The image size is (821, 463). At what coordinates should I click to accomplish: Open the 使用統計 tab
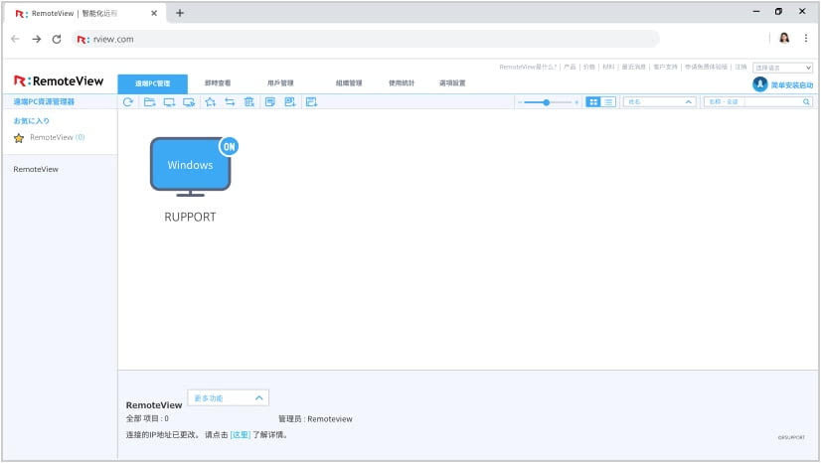[402, 83]
